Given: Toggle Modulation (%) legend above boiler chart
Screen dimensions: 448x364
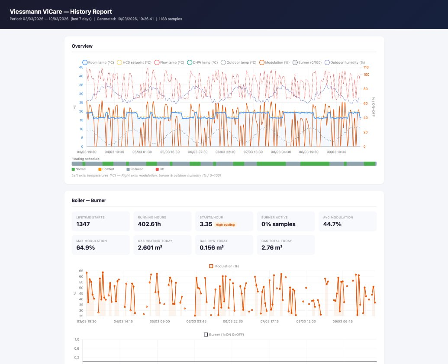Looking at the screenshot, I should 224,266.
